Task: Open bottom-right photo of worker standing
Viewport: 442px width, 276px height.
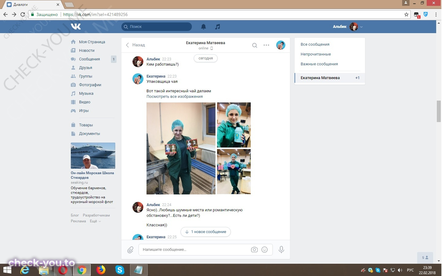Action: (234, 172)
